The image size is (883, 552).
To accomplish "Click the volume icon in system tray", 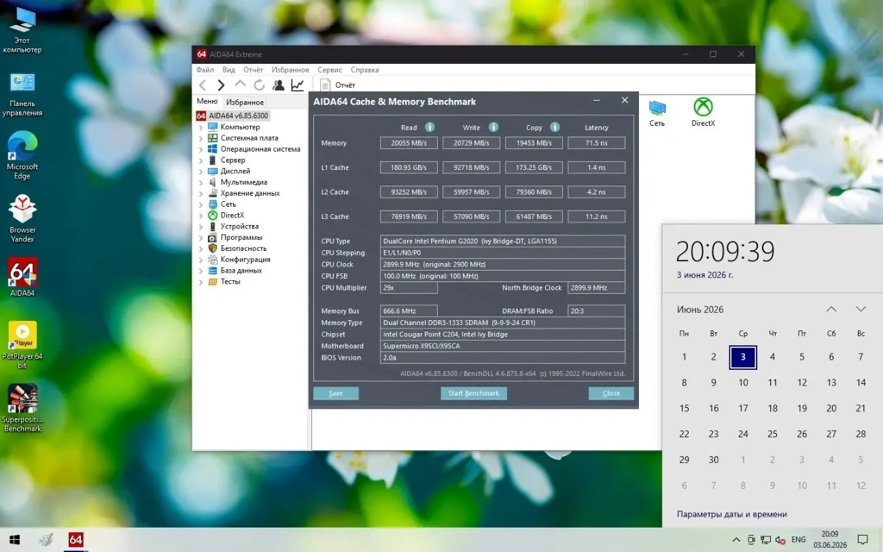I will point(780,540).
